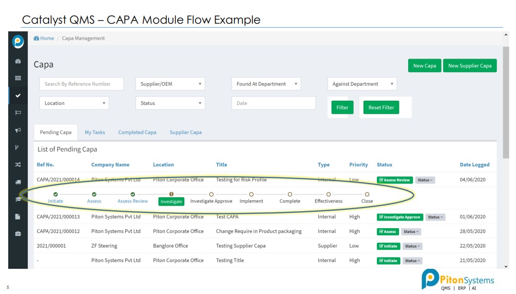Sort by Priority column header
516x294 pixels.
point(358,164)
